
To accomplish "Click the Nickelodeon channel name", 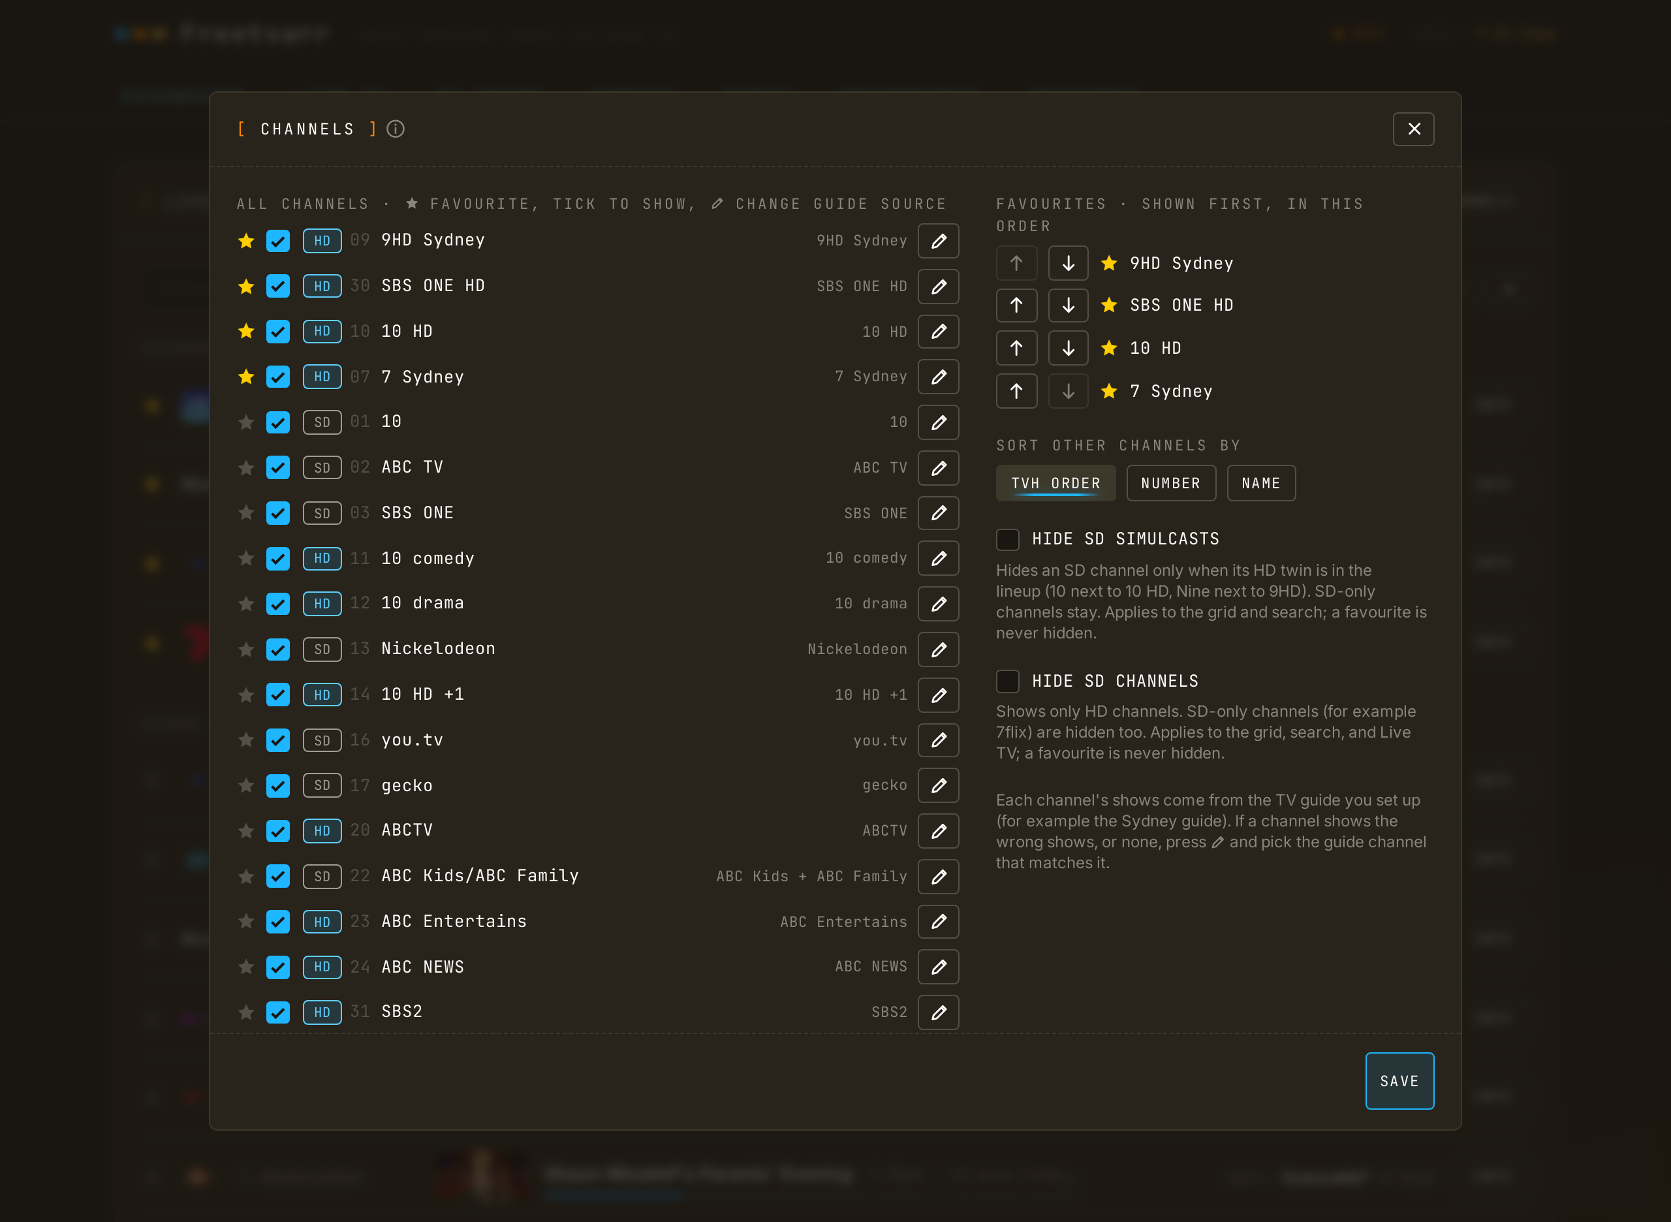I will tap(439, 649).
